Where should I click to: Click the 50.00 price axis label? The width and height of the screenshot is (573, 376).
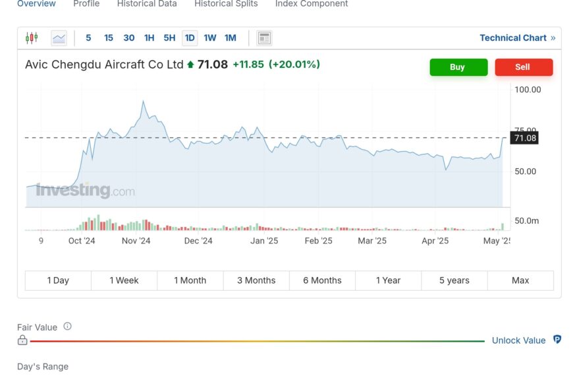525,172
